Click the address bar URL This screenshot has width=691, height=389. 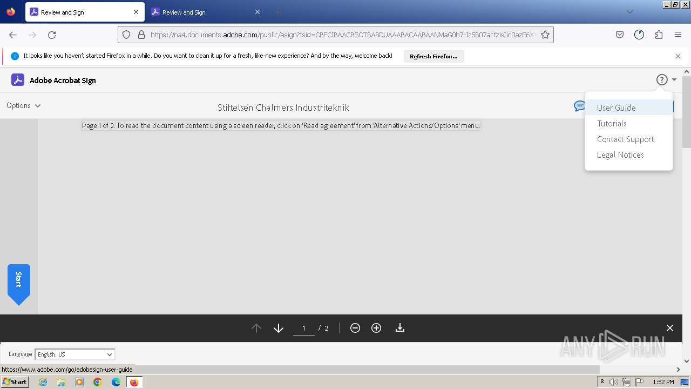click(x=343, y=35)
